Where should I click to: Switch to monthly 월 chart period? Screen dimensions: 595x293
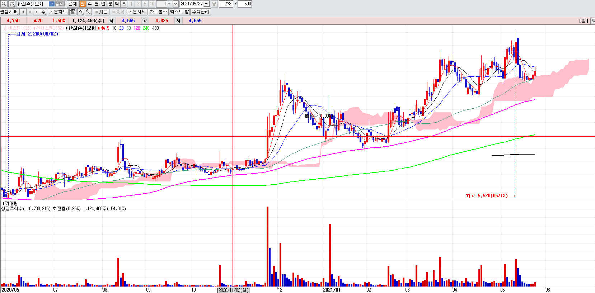click(96, 4)
